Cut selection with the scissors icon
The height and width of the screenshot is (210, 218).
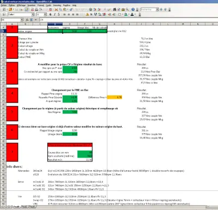coord(56,9)
